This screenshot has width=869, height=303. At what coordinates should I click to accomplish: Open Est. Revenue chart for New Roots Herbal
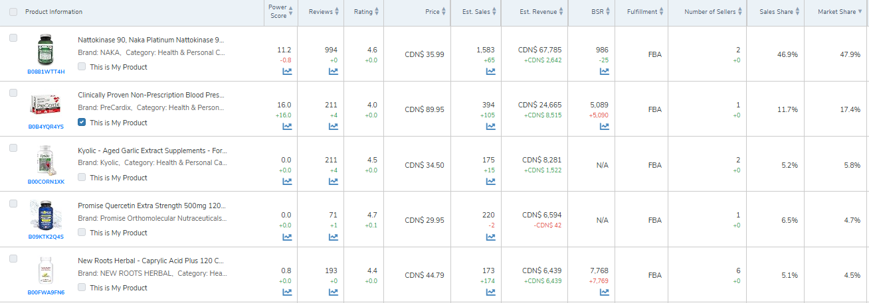(541, 292)
